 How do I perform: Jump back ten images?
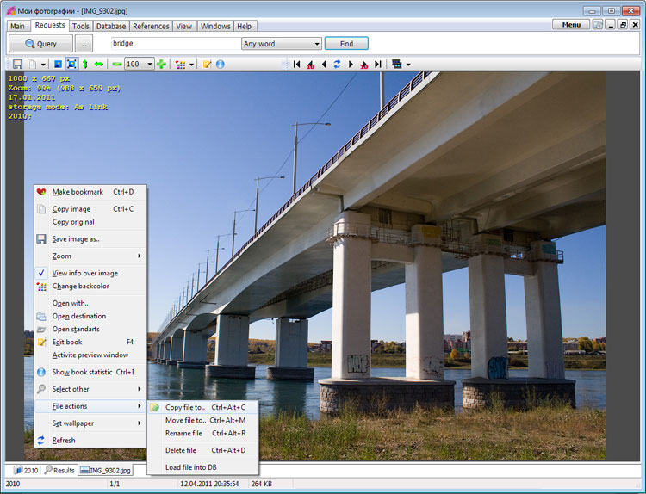(x=311, y=65)
